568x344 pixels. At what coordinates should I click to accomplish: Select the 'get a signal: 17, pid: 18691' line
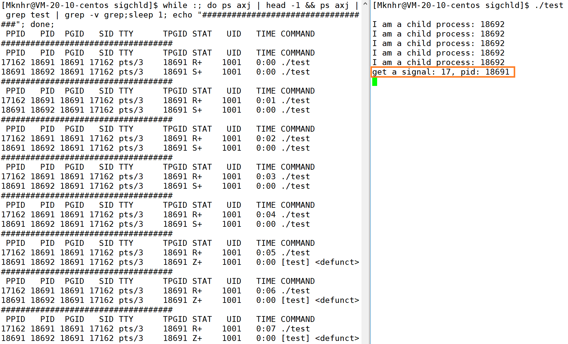pos(441,72)
